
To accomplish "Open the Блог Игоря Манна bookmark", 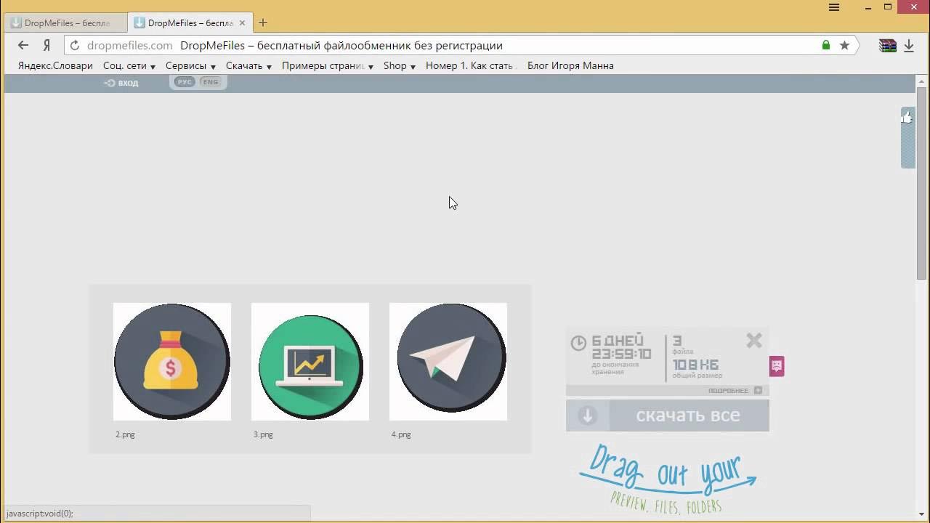I will (x=570, y=65).
